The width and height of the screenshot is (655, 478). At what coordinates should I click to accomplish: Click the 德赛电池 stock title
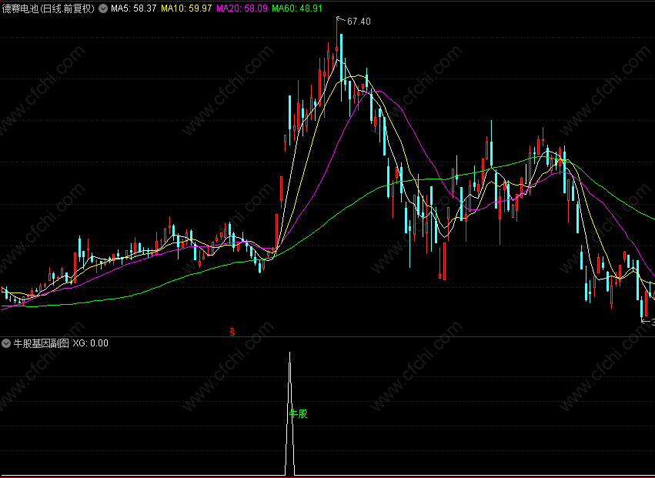tap(48, 8)
